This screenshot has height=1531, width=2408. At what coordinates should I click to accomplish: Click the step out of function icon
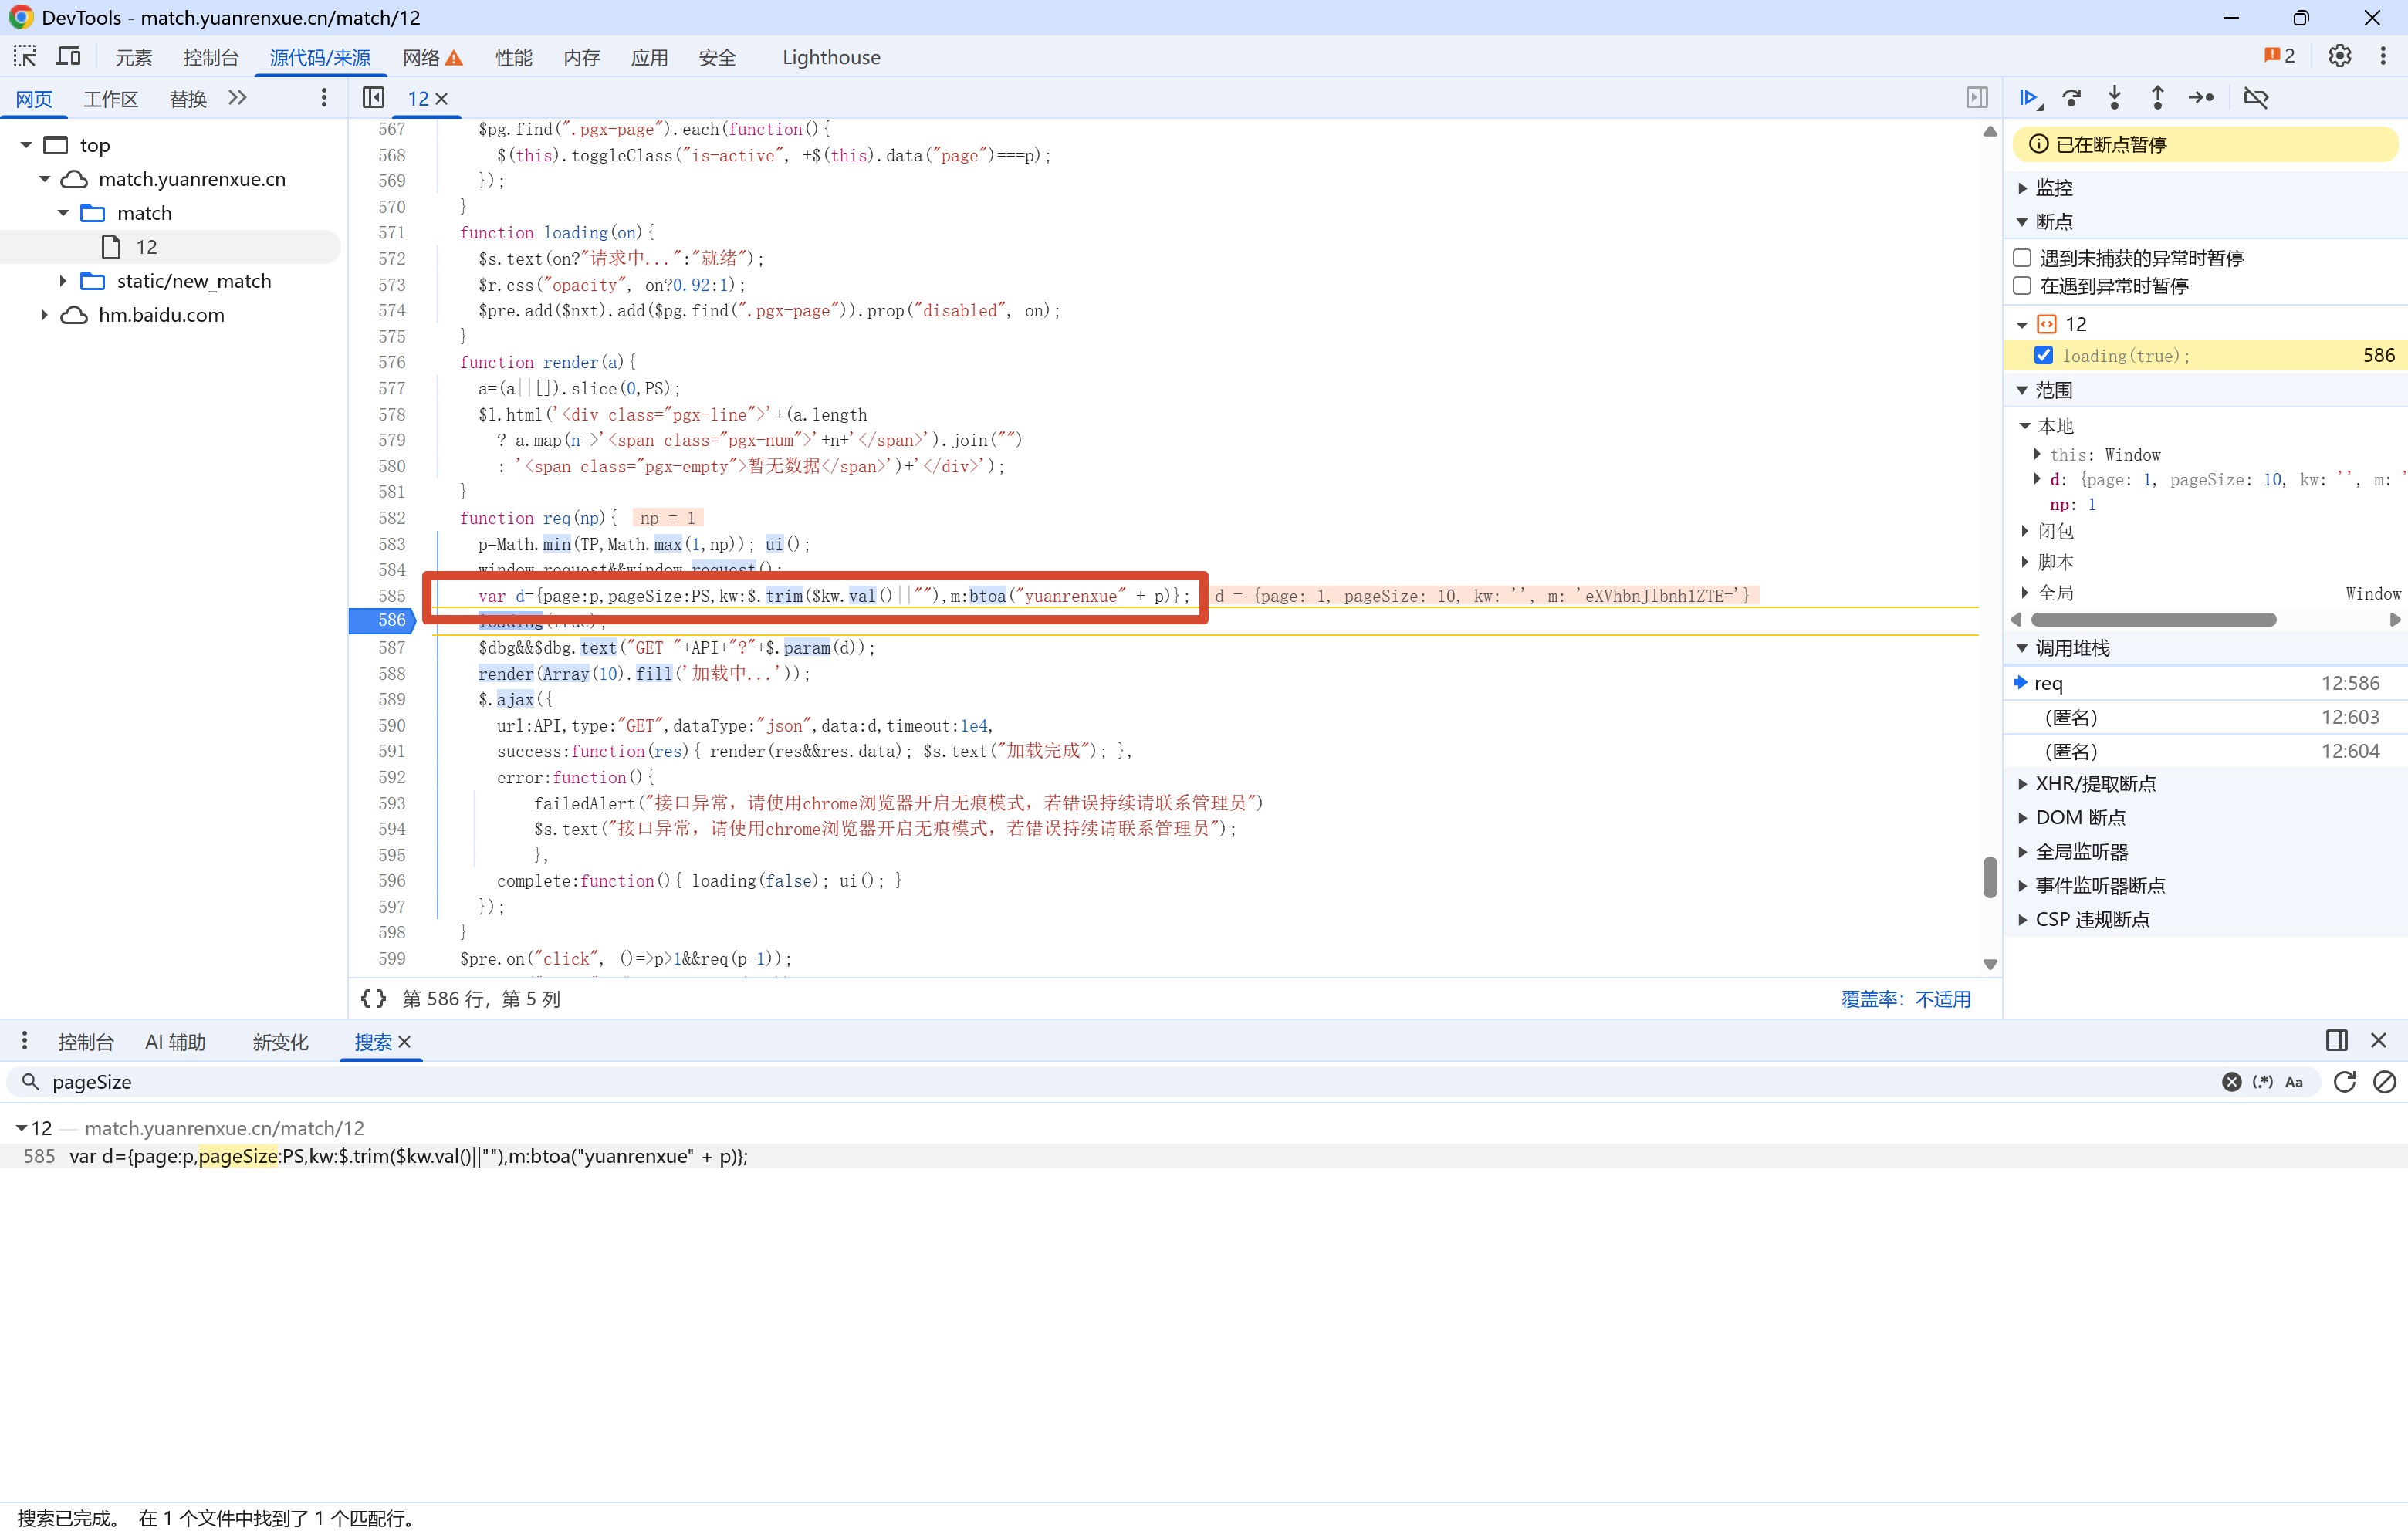[2157, 98]
